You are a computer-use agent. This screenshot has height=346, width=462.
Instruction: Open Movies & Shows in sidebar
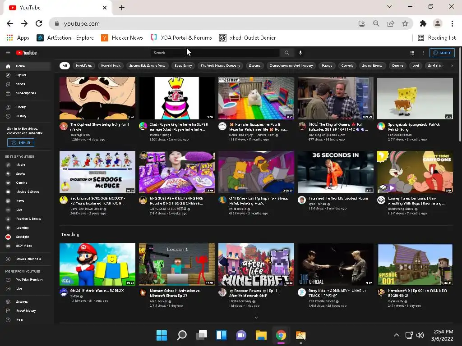coord(27,192)
